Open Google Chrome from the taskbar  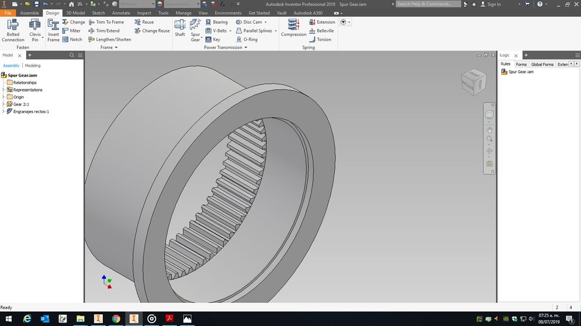[116, 318]
